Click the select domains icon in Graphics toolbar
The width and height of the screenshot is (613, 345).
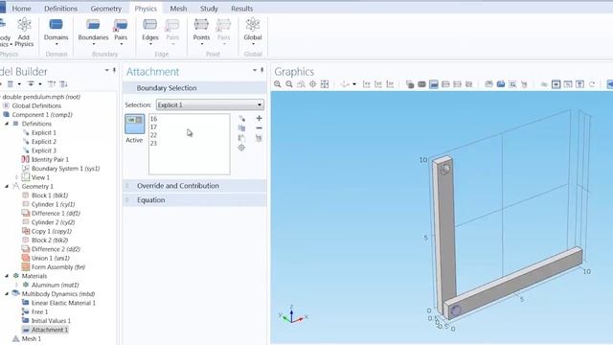point(421,84)
